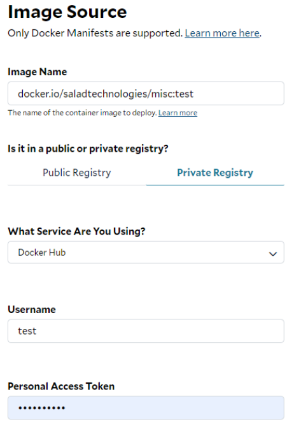The width and height of the screenshot is (287, 422).
Task: Click the Image Name input field
Action: tap(146, 94)
